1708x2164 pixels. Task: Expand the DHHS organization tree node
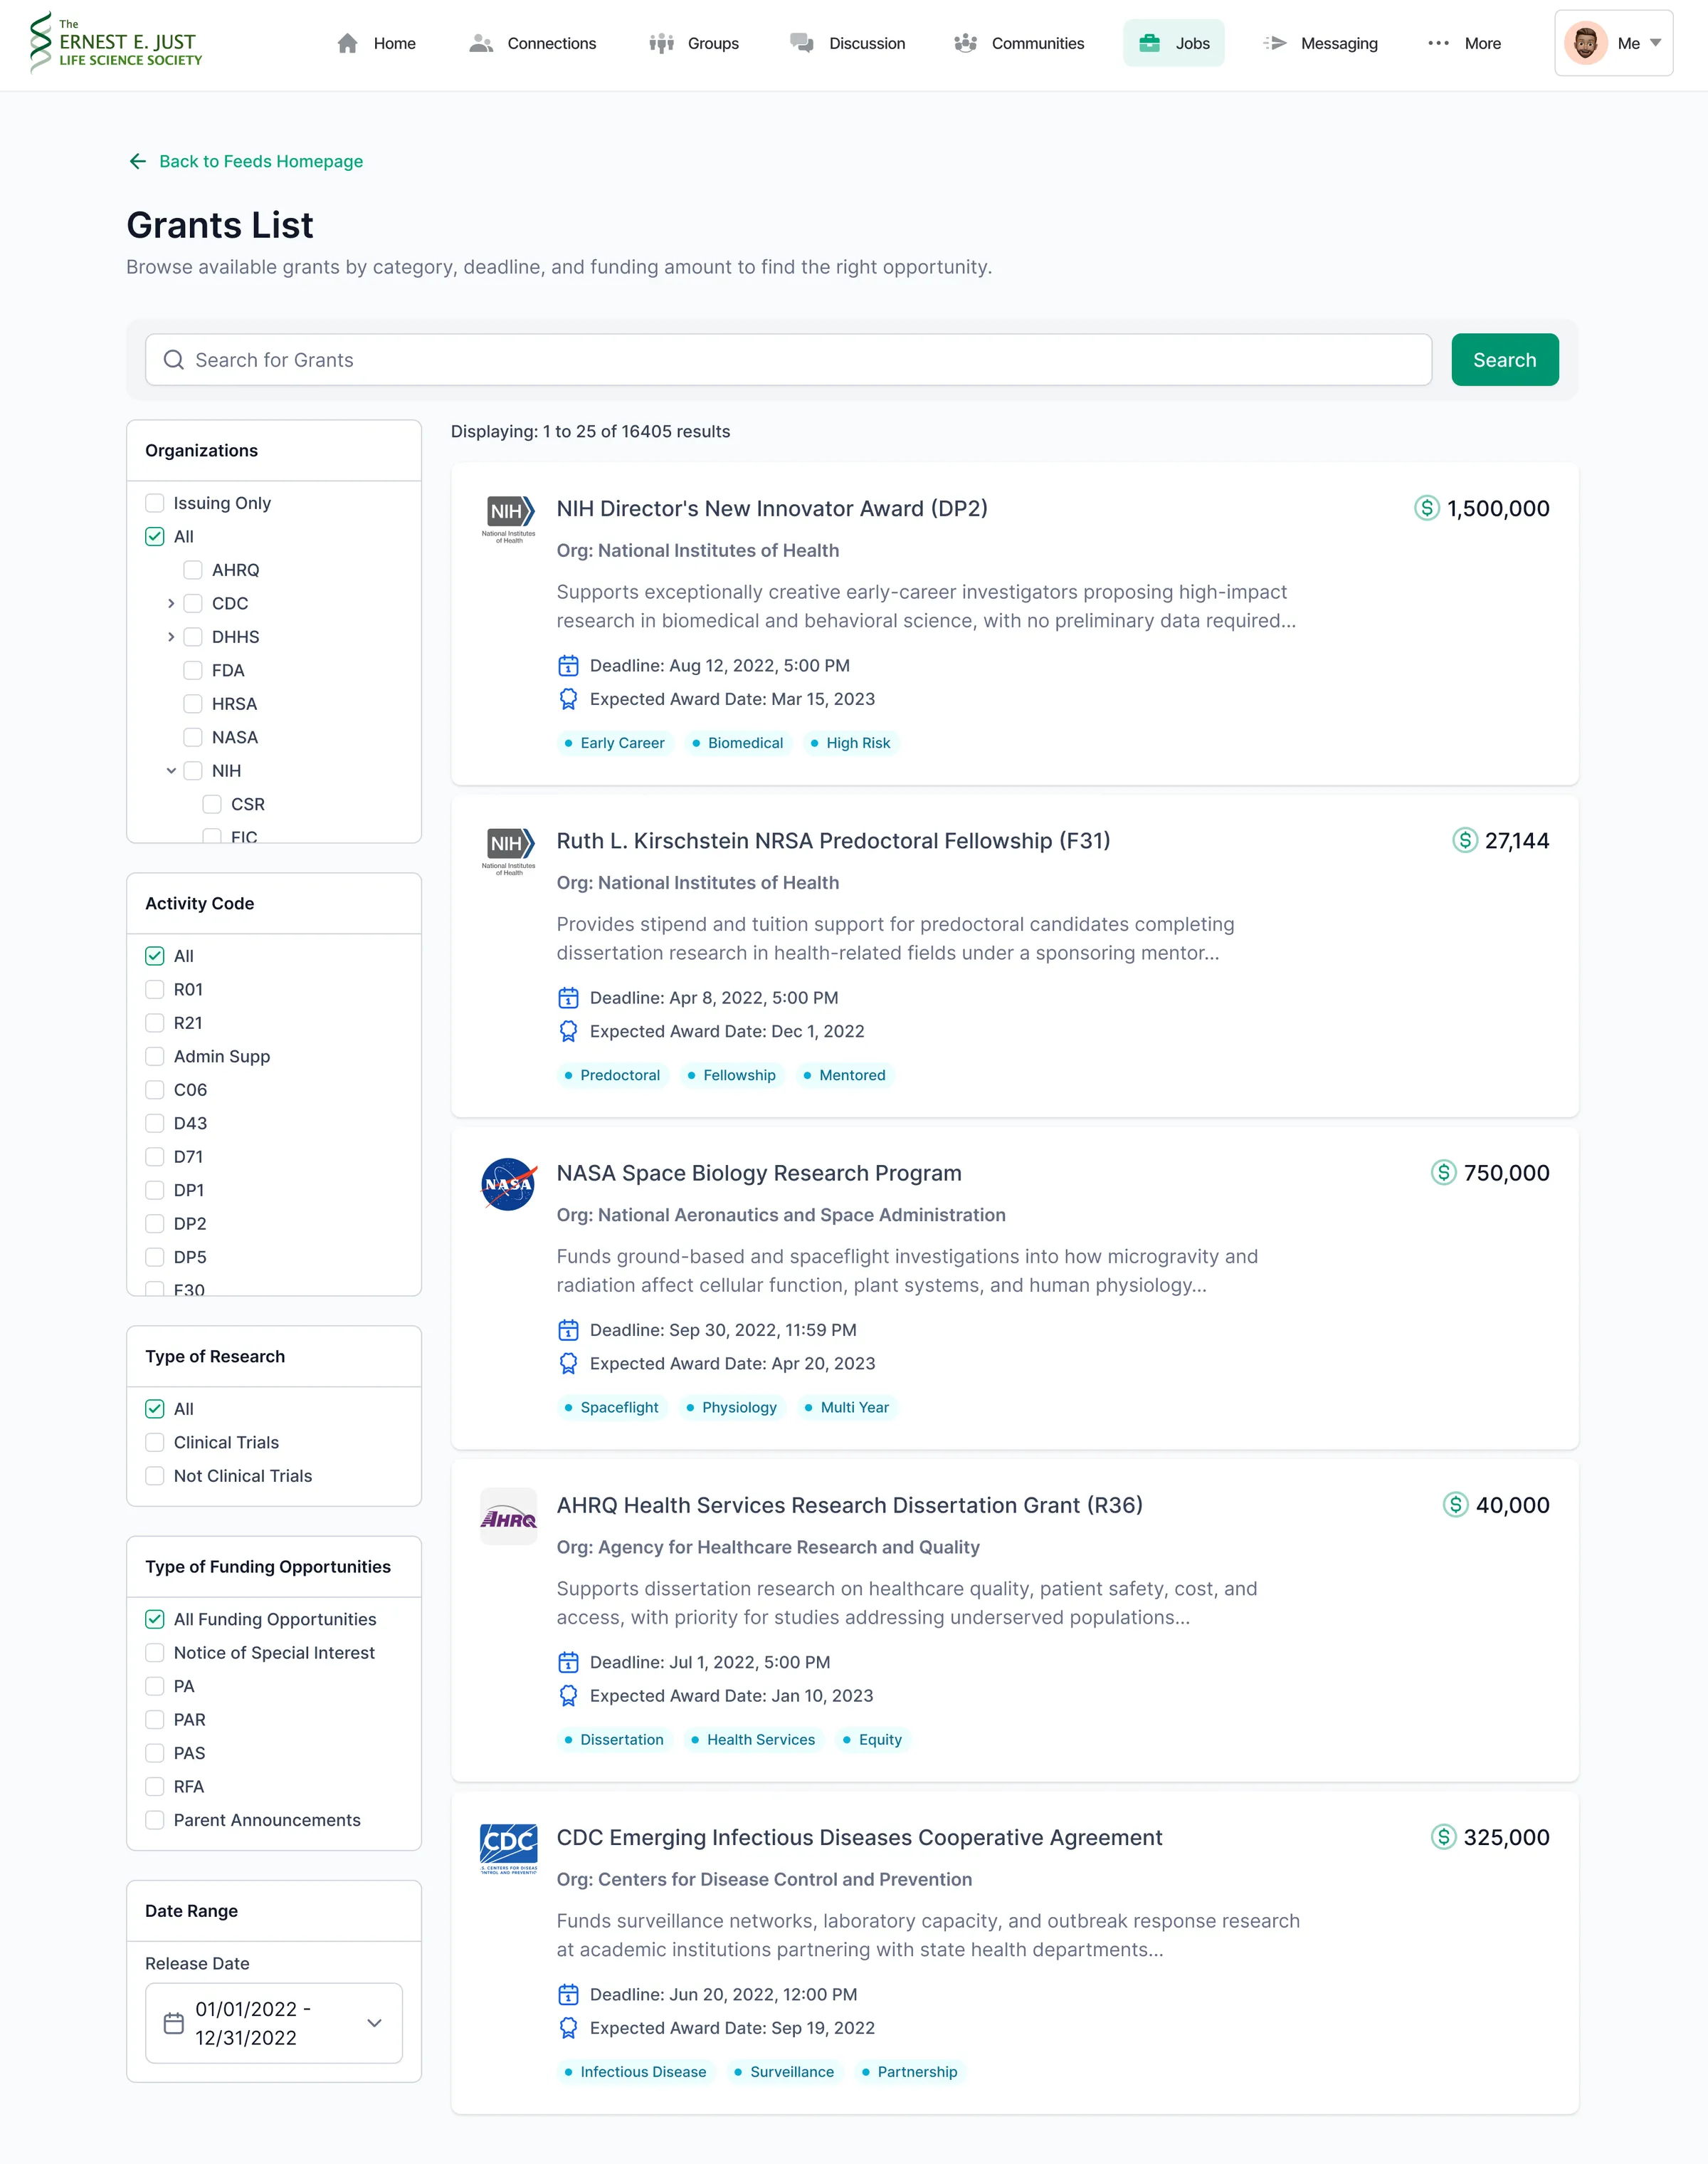[x=171, y=637]
